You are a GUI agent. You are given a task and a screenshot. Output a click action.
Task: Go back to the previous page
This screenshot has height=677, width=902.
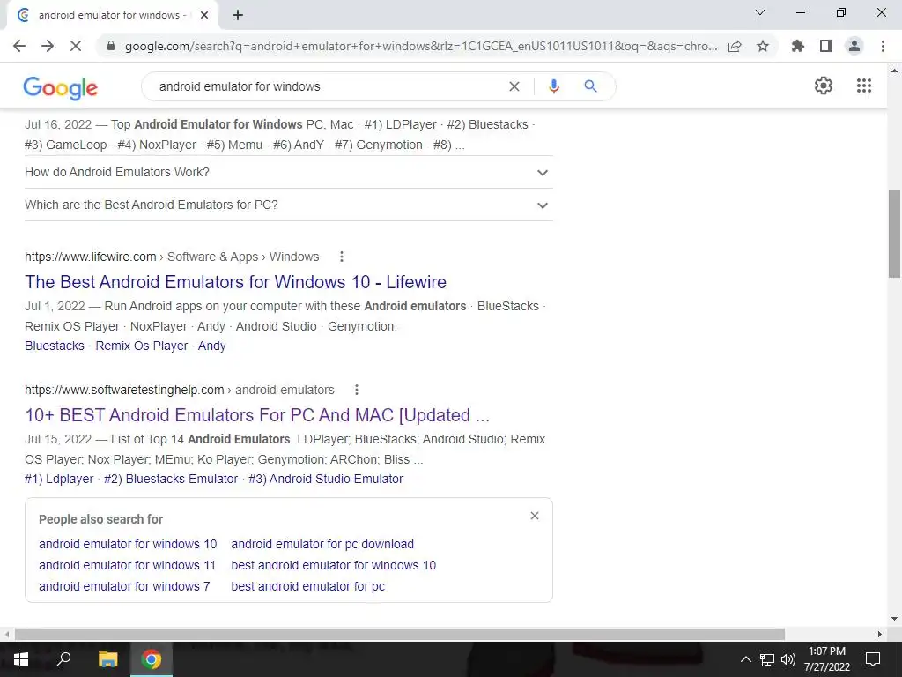point(19,46)
